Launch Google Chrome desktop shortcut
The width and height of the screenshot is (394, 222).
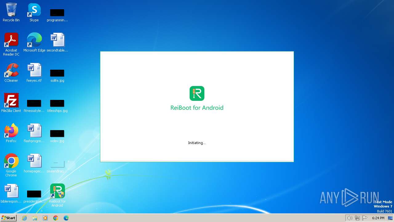pos(11,165)
